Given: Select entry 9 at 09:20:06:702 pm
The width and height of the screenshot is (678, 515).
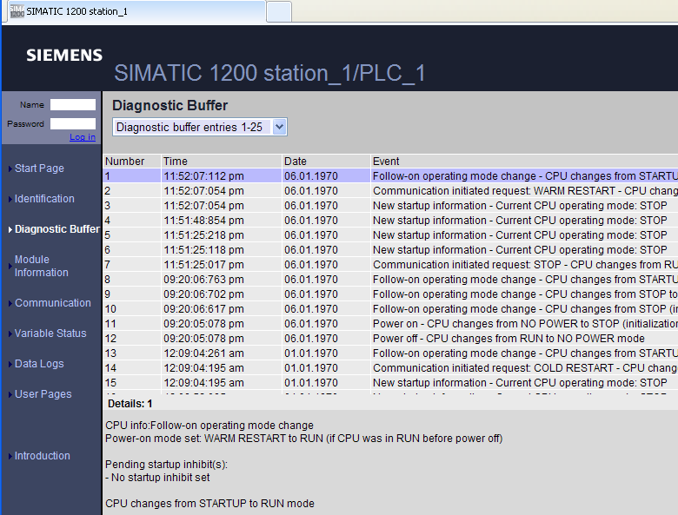Looking at the screenshot, I should 391,294.
